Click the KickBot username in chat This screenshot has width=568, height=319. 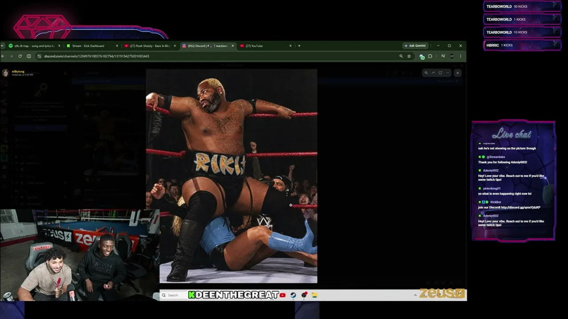496,202
